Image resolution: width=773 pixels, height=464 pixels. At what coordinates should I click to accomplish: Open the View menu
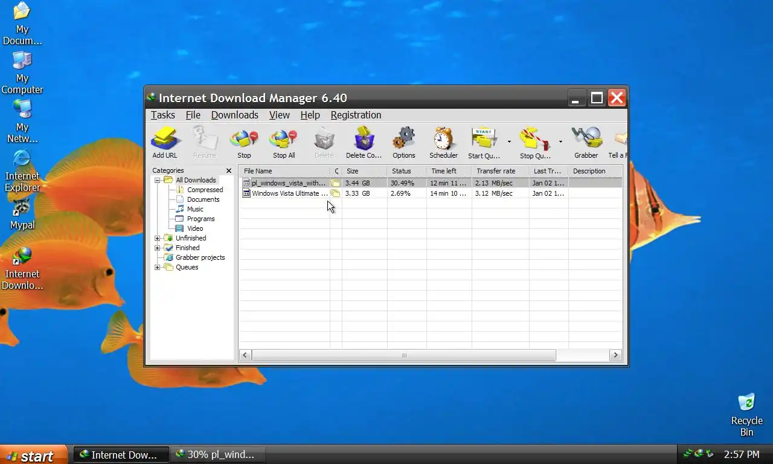tap(280, 115)
